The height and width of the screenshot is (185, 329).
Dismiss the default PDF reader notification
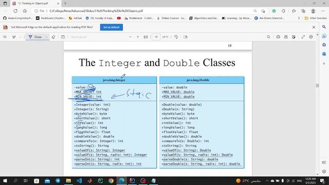[314, 27]
